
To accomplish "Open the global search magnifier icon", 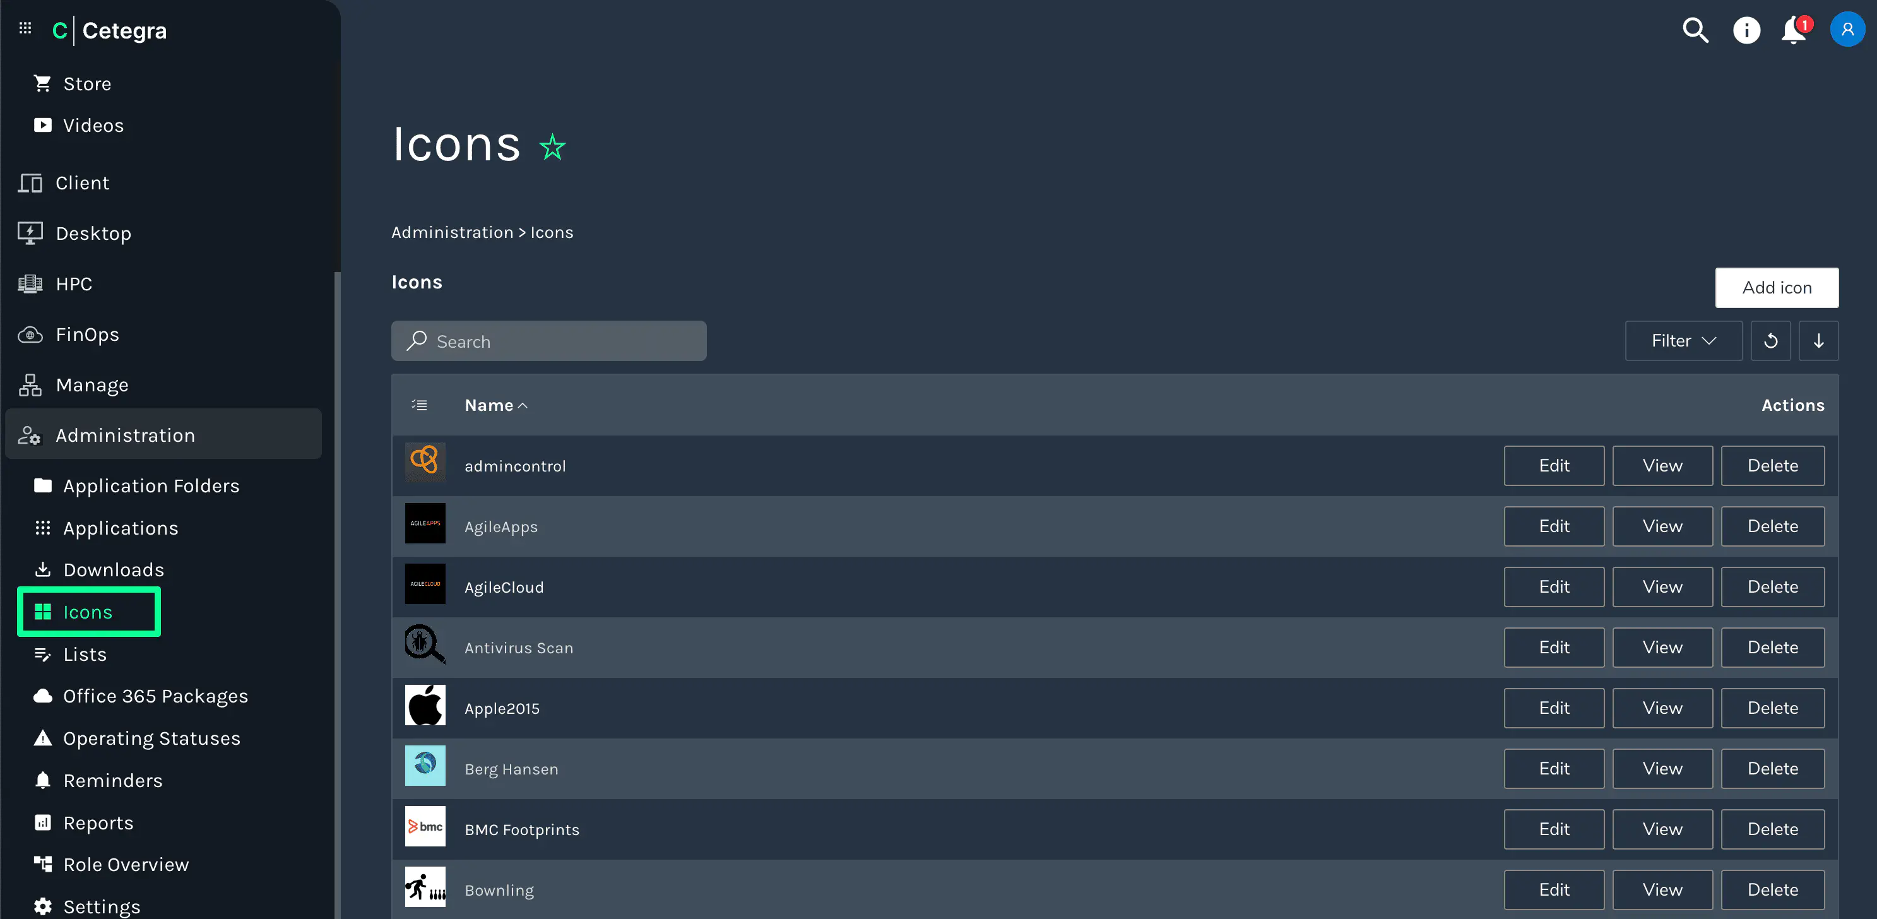I will click(x=1695, y=30).
